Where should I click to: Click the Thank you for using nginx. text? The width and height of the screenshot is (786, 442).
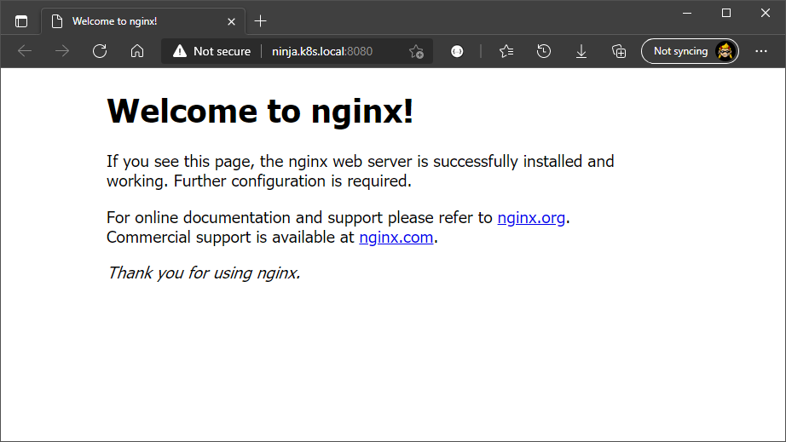[x=204, y=273]
